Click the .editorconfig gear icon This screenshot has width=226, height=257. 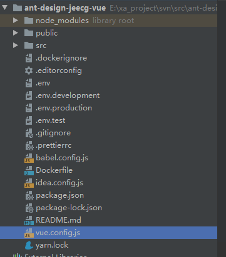[29, 70]
